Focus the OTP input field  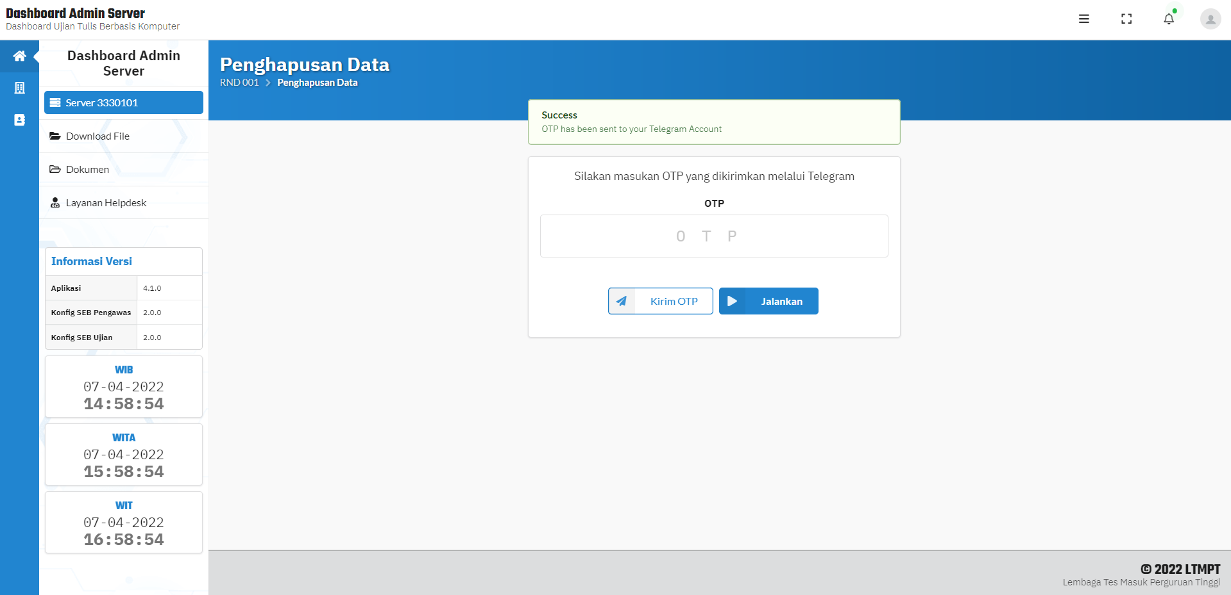pos(714,236)
